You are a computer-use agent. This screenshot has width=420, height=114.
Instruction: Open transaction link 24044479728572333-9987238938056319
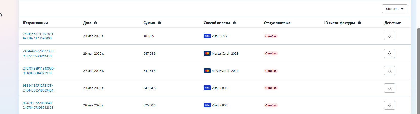[38, 53]
